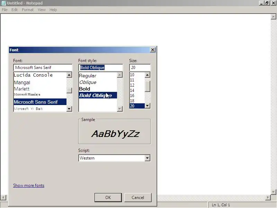The width and height of the screenshot is (277, 208).
Task: Click the Cancel button
Action: (x=138, y=197)
